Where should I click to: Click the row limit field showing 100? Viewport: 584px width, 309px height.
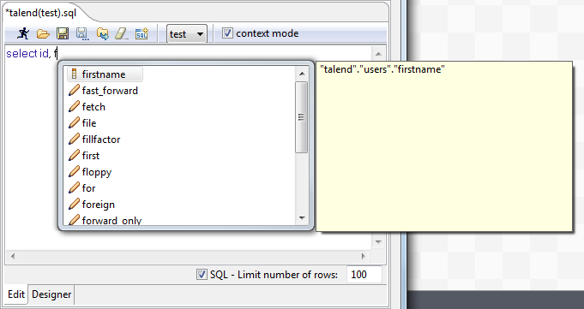(364, 275)
